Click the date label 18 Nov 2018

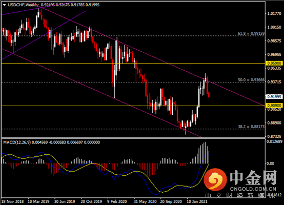[12, 201]
